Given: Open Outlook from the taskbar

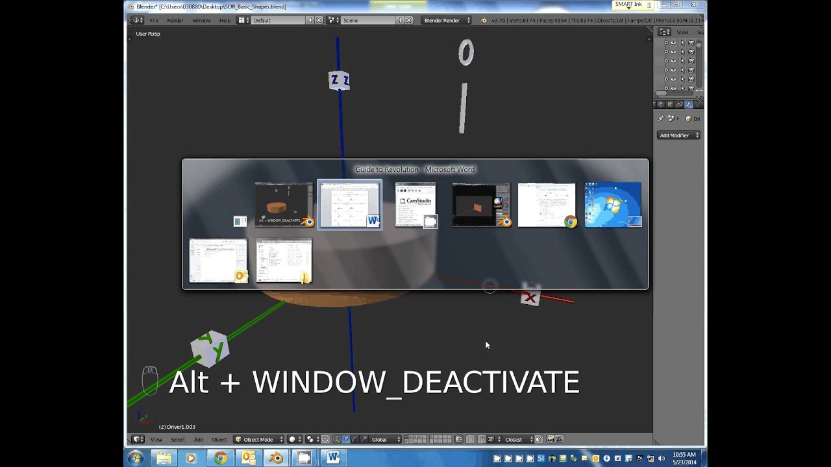Looking at the screenshot, I should 248,458.
